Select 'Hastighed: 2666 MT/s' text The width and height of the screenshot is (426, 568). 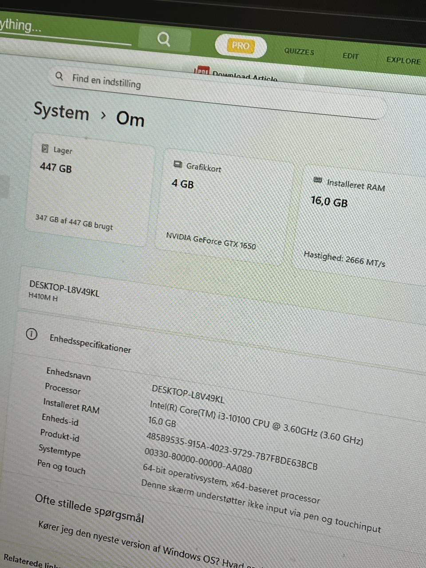coord(344,259)
